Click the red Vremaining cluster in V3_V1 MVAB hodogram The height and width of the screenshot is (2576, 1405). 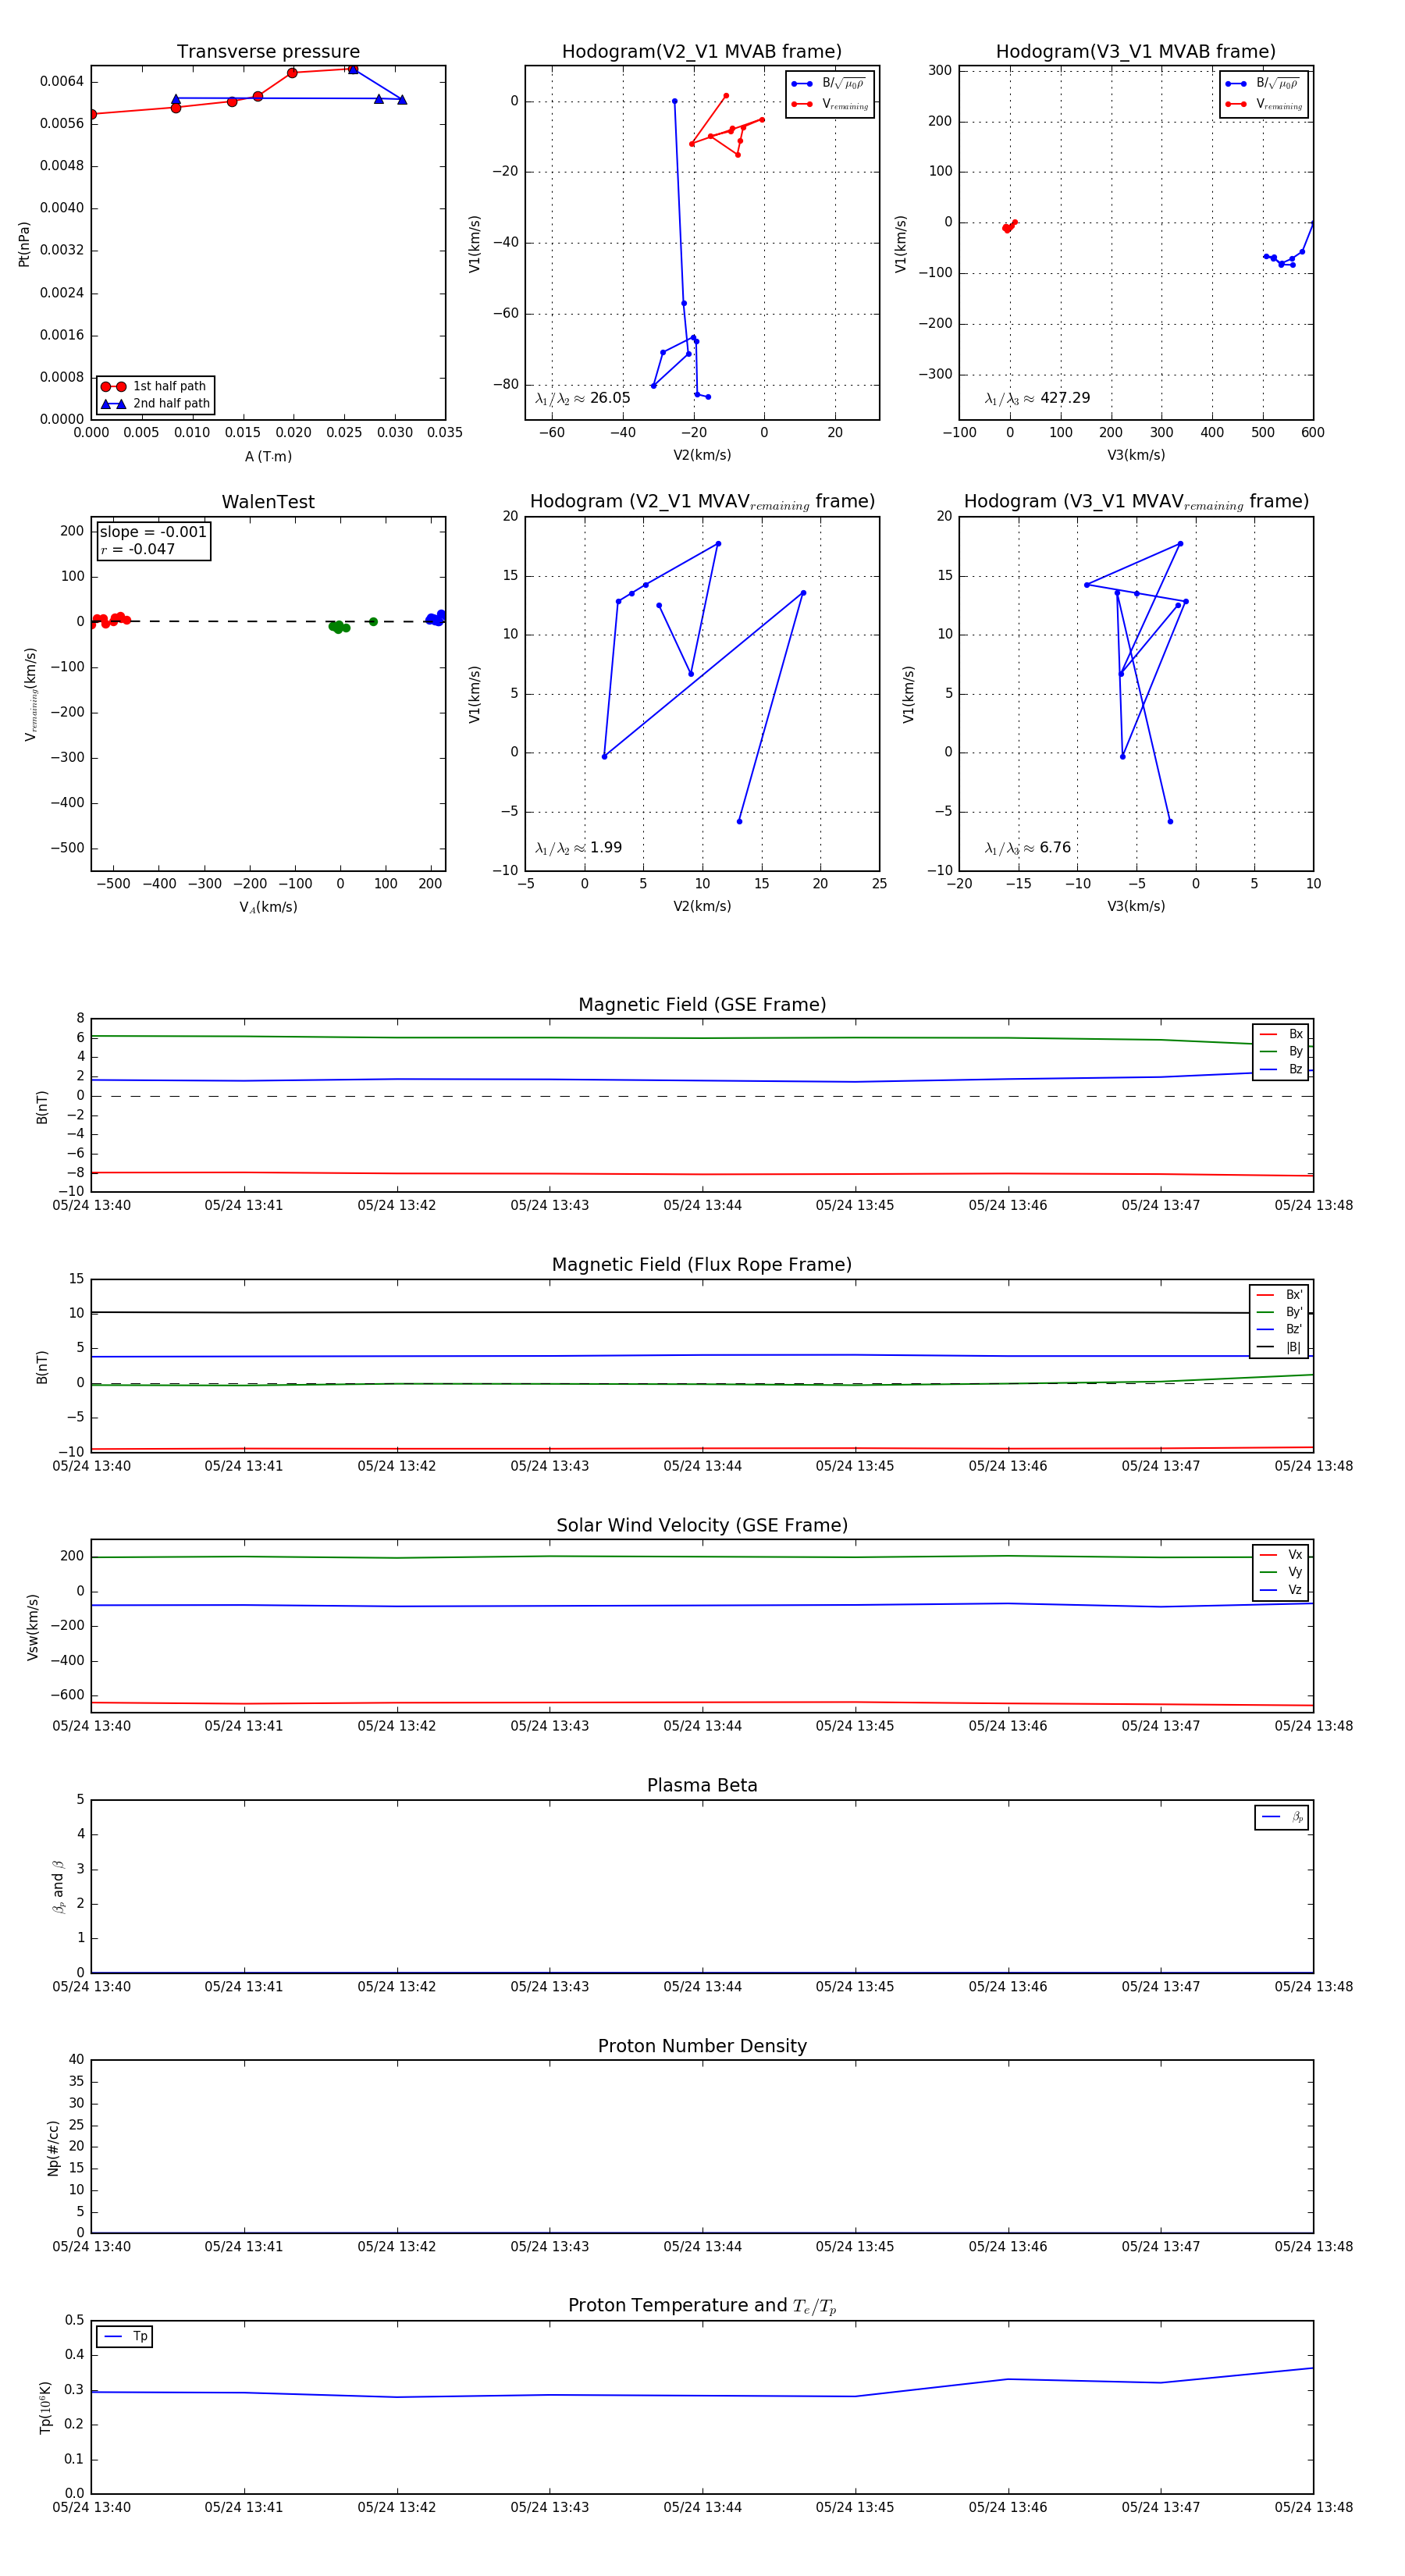[1009, 227]
